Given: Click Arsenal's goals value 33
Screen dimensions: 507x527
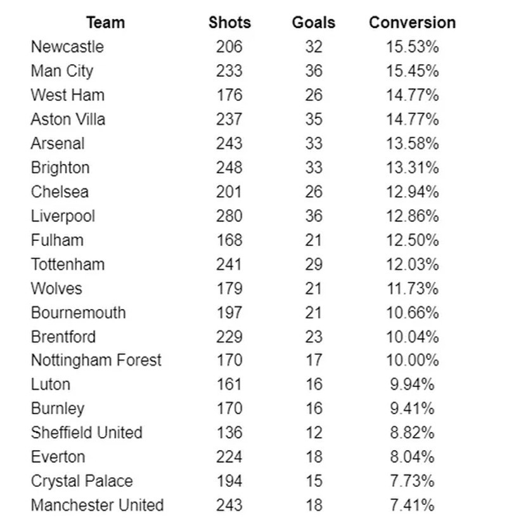Looking at the screenshot, I should tap(314, 143).
